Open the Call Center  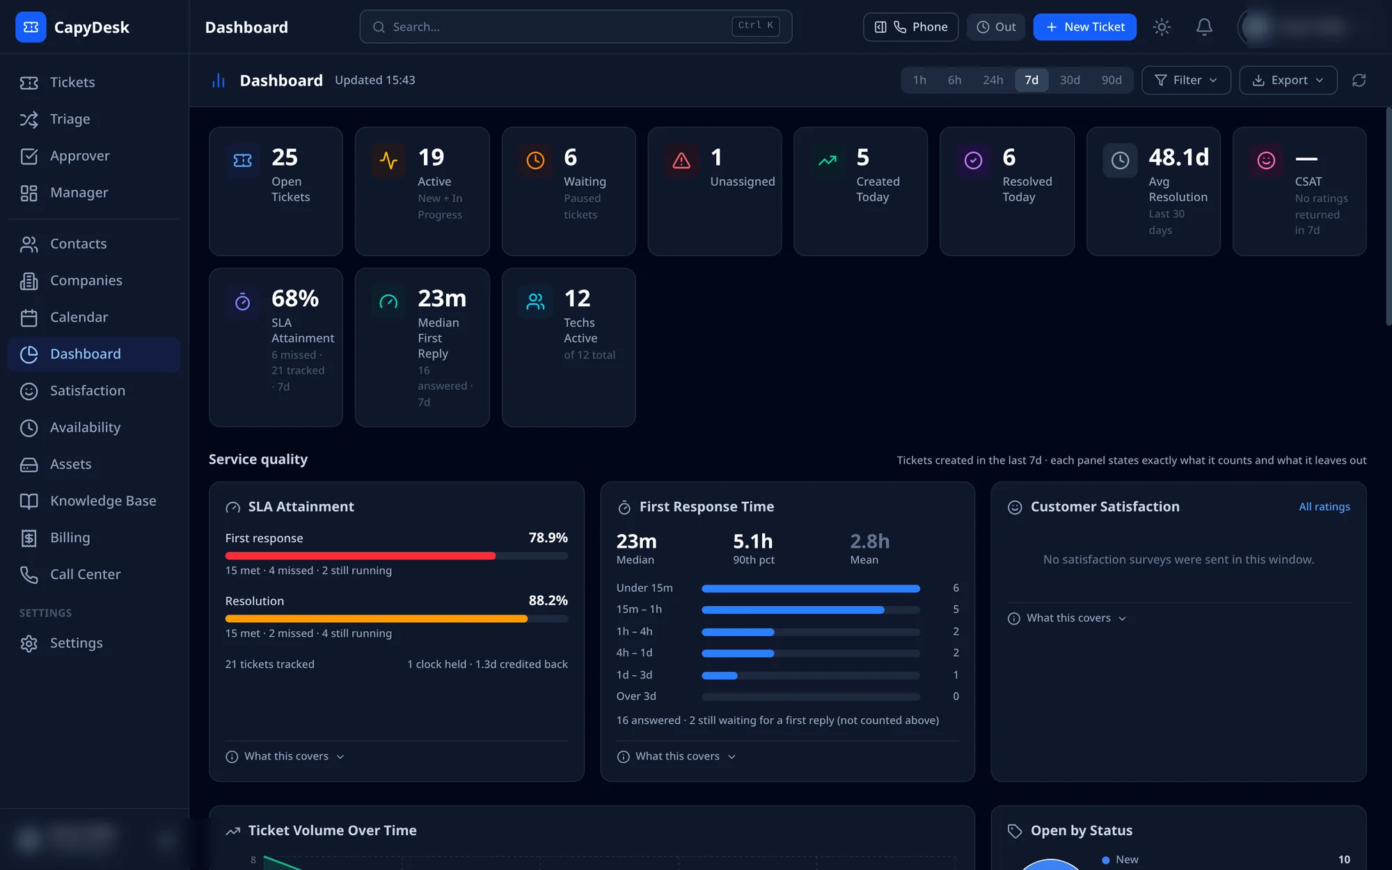pyautogui.click(x=95, y=575)
